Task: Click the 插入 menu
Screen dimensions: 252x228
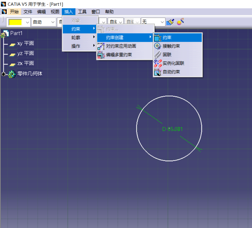Action: [69, 11]
